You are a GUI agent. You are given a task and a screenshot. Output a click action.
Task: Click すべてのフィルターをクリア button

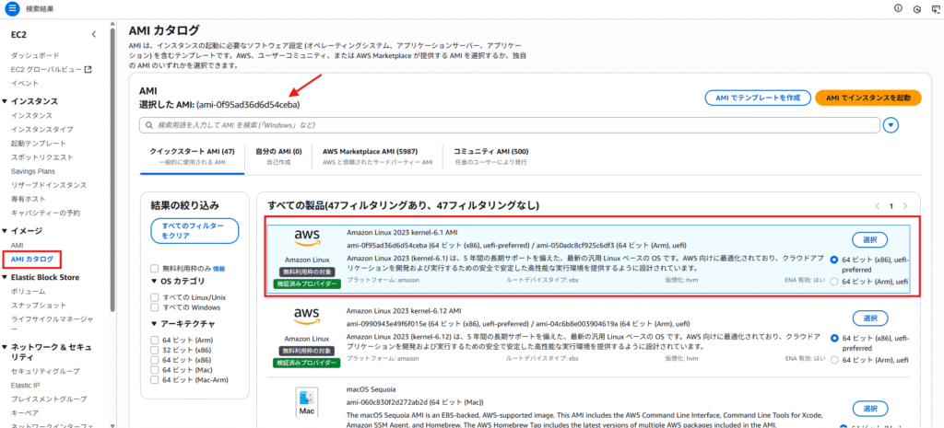click(195, 231)
